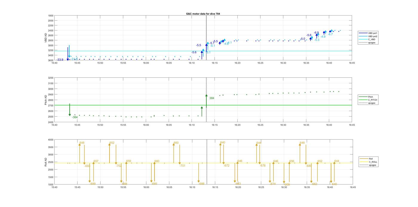The height and width of the screenshot is (207, 418).
Task: Click the "3400" tick on VBD axis
Action: 51,55
